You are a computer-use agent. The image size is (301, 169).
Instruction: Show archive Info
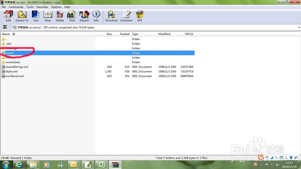click(x=96, y=16)
